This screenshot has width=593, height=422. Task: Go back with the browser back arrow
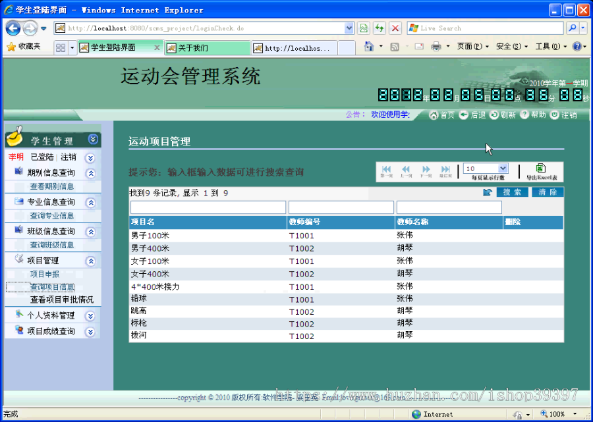tap(13, 28)
